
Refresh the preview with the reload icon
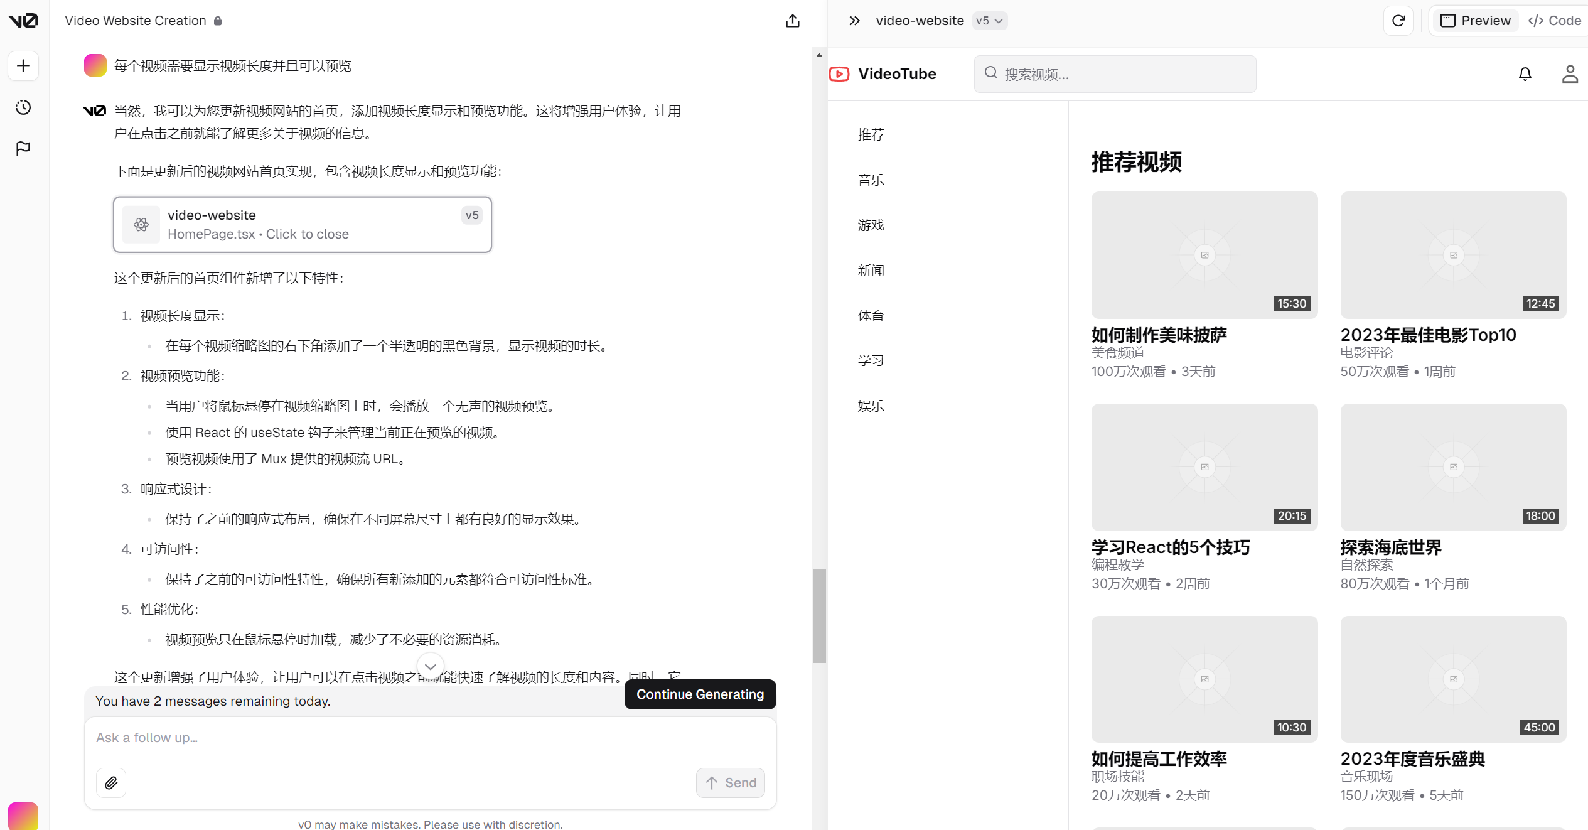(1398, 20)
